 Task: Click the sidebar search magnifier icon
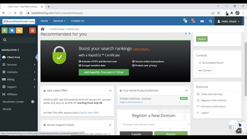[5, 40]
